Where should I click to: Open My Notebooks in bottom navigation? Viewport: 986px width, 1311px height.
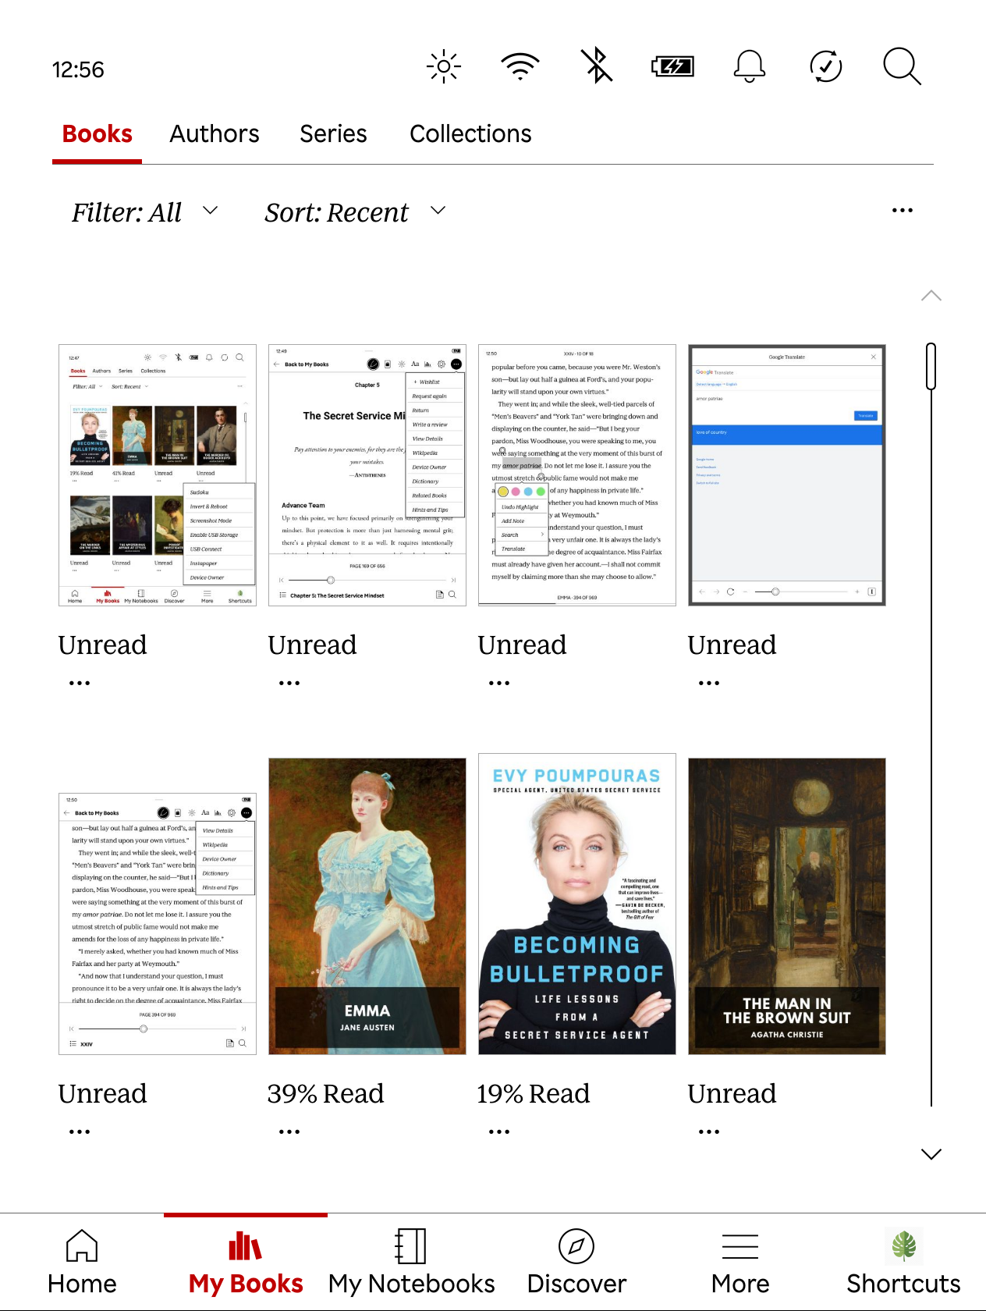[x=411, y=1263]
